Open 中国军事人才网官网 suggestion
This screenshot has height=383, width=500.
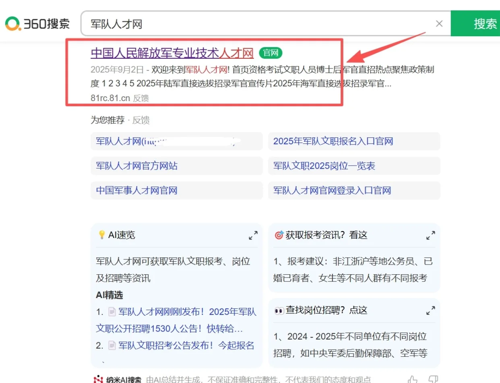point(136,190)
